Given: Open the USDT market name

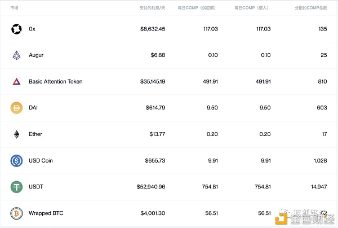Looking at the screenshot, I should coord(36,187).
